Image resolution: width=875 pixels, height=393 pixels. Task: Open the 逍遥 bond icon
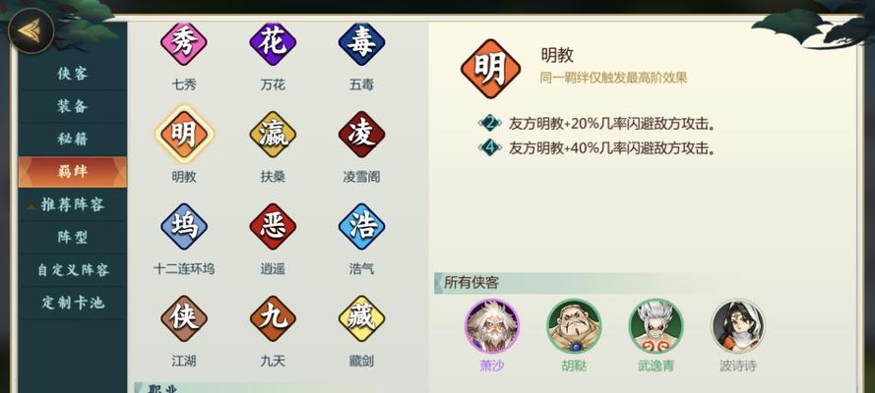(273, 227)
